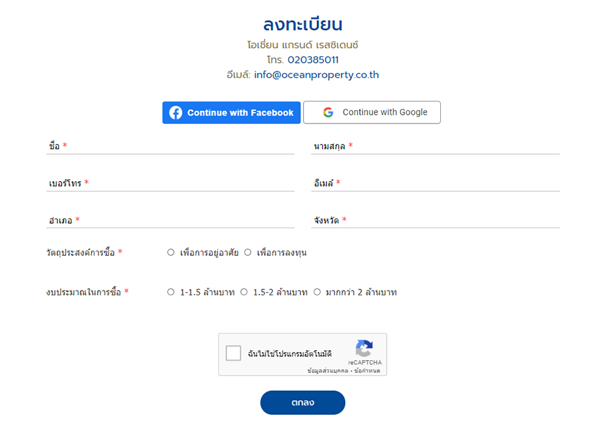This screenshot has width=602, height=437.
Task: Select the "เพื่อการอยู่อาศัย" radio option
Action: 171,253
